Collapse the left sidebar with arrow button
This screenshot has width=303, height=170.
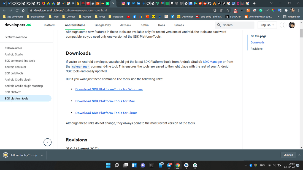(x=47, y=142)
